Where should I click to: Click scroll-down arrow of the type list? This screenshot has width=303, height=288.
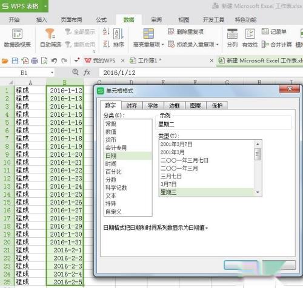pyautogui.click(x=258, y=192)
